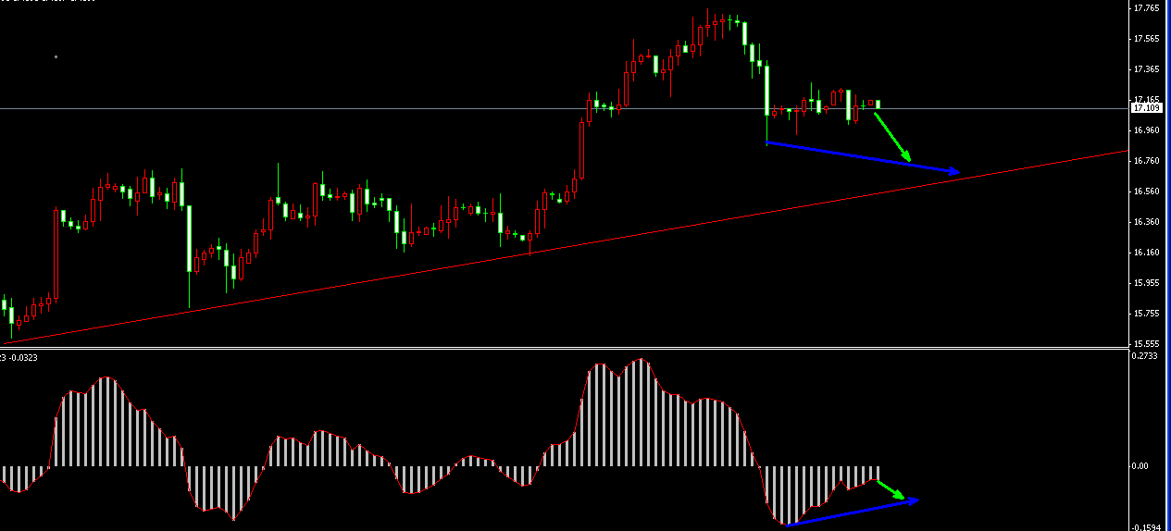Click the 15.555 price scale label
The image size is (1171, 531).
click(1145, 343)
